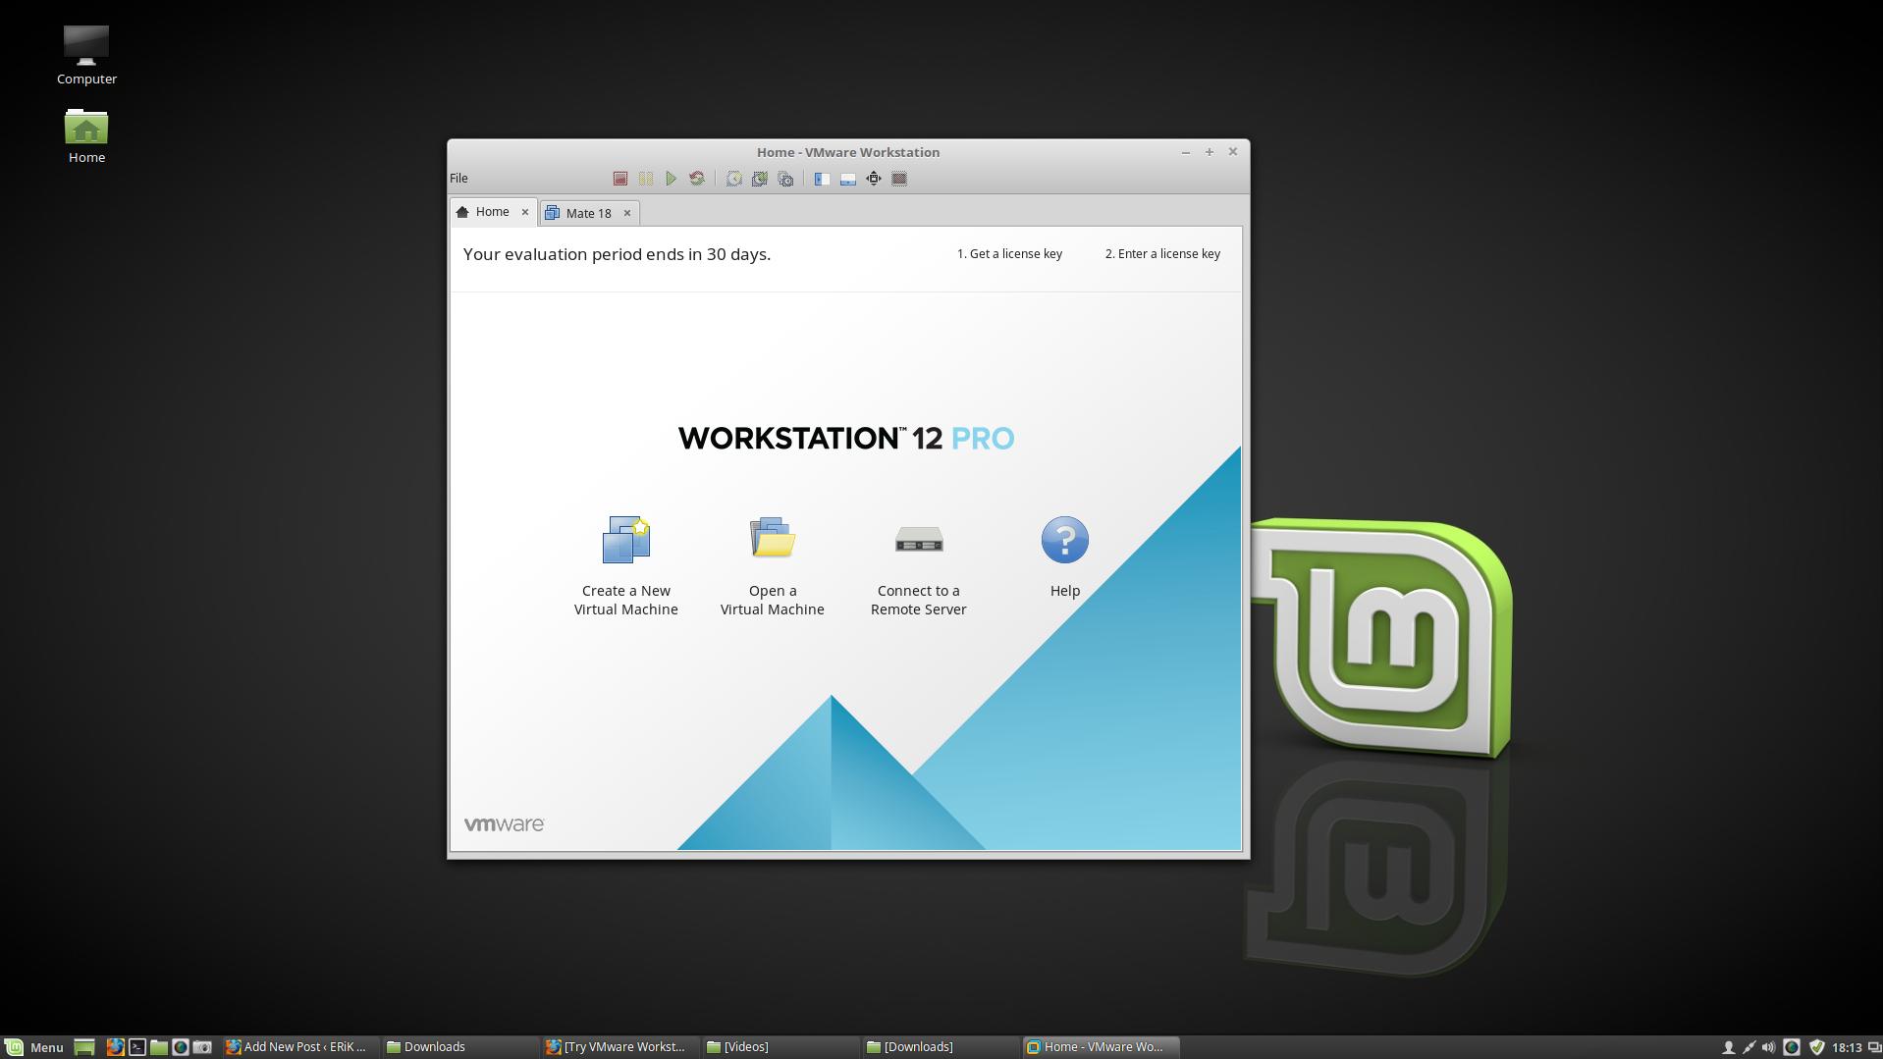The image size is (1883, 1059).
Task: Minimize the VMware Workstation window
Action: click(1186, 152)
